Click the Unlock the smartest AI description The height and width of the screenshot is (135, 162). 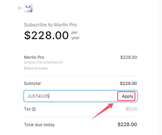43,62
